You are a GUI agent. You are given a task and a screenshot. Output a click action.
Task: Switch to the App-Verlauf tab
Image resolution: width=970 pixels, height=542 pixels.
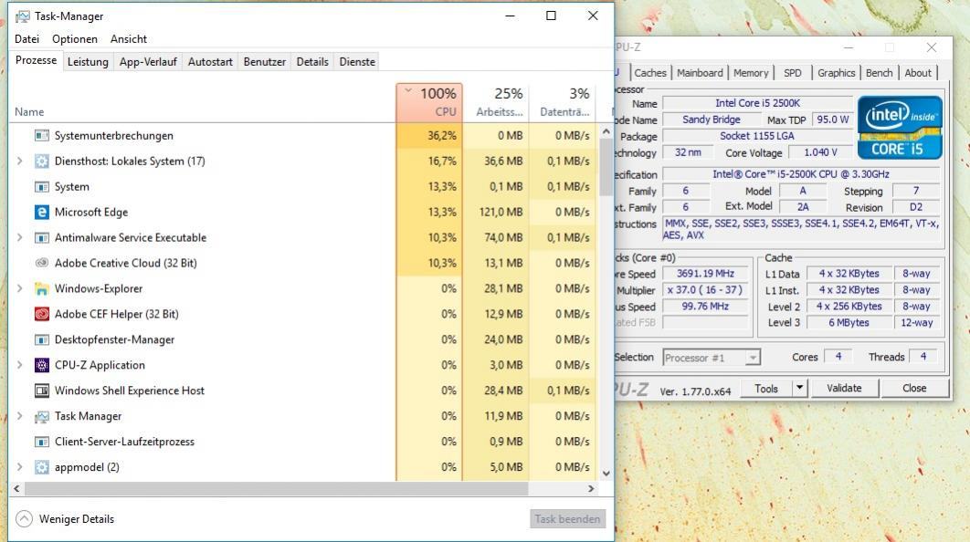click(148, 62)
